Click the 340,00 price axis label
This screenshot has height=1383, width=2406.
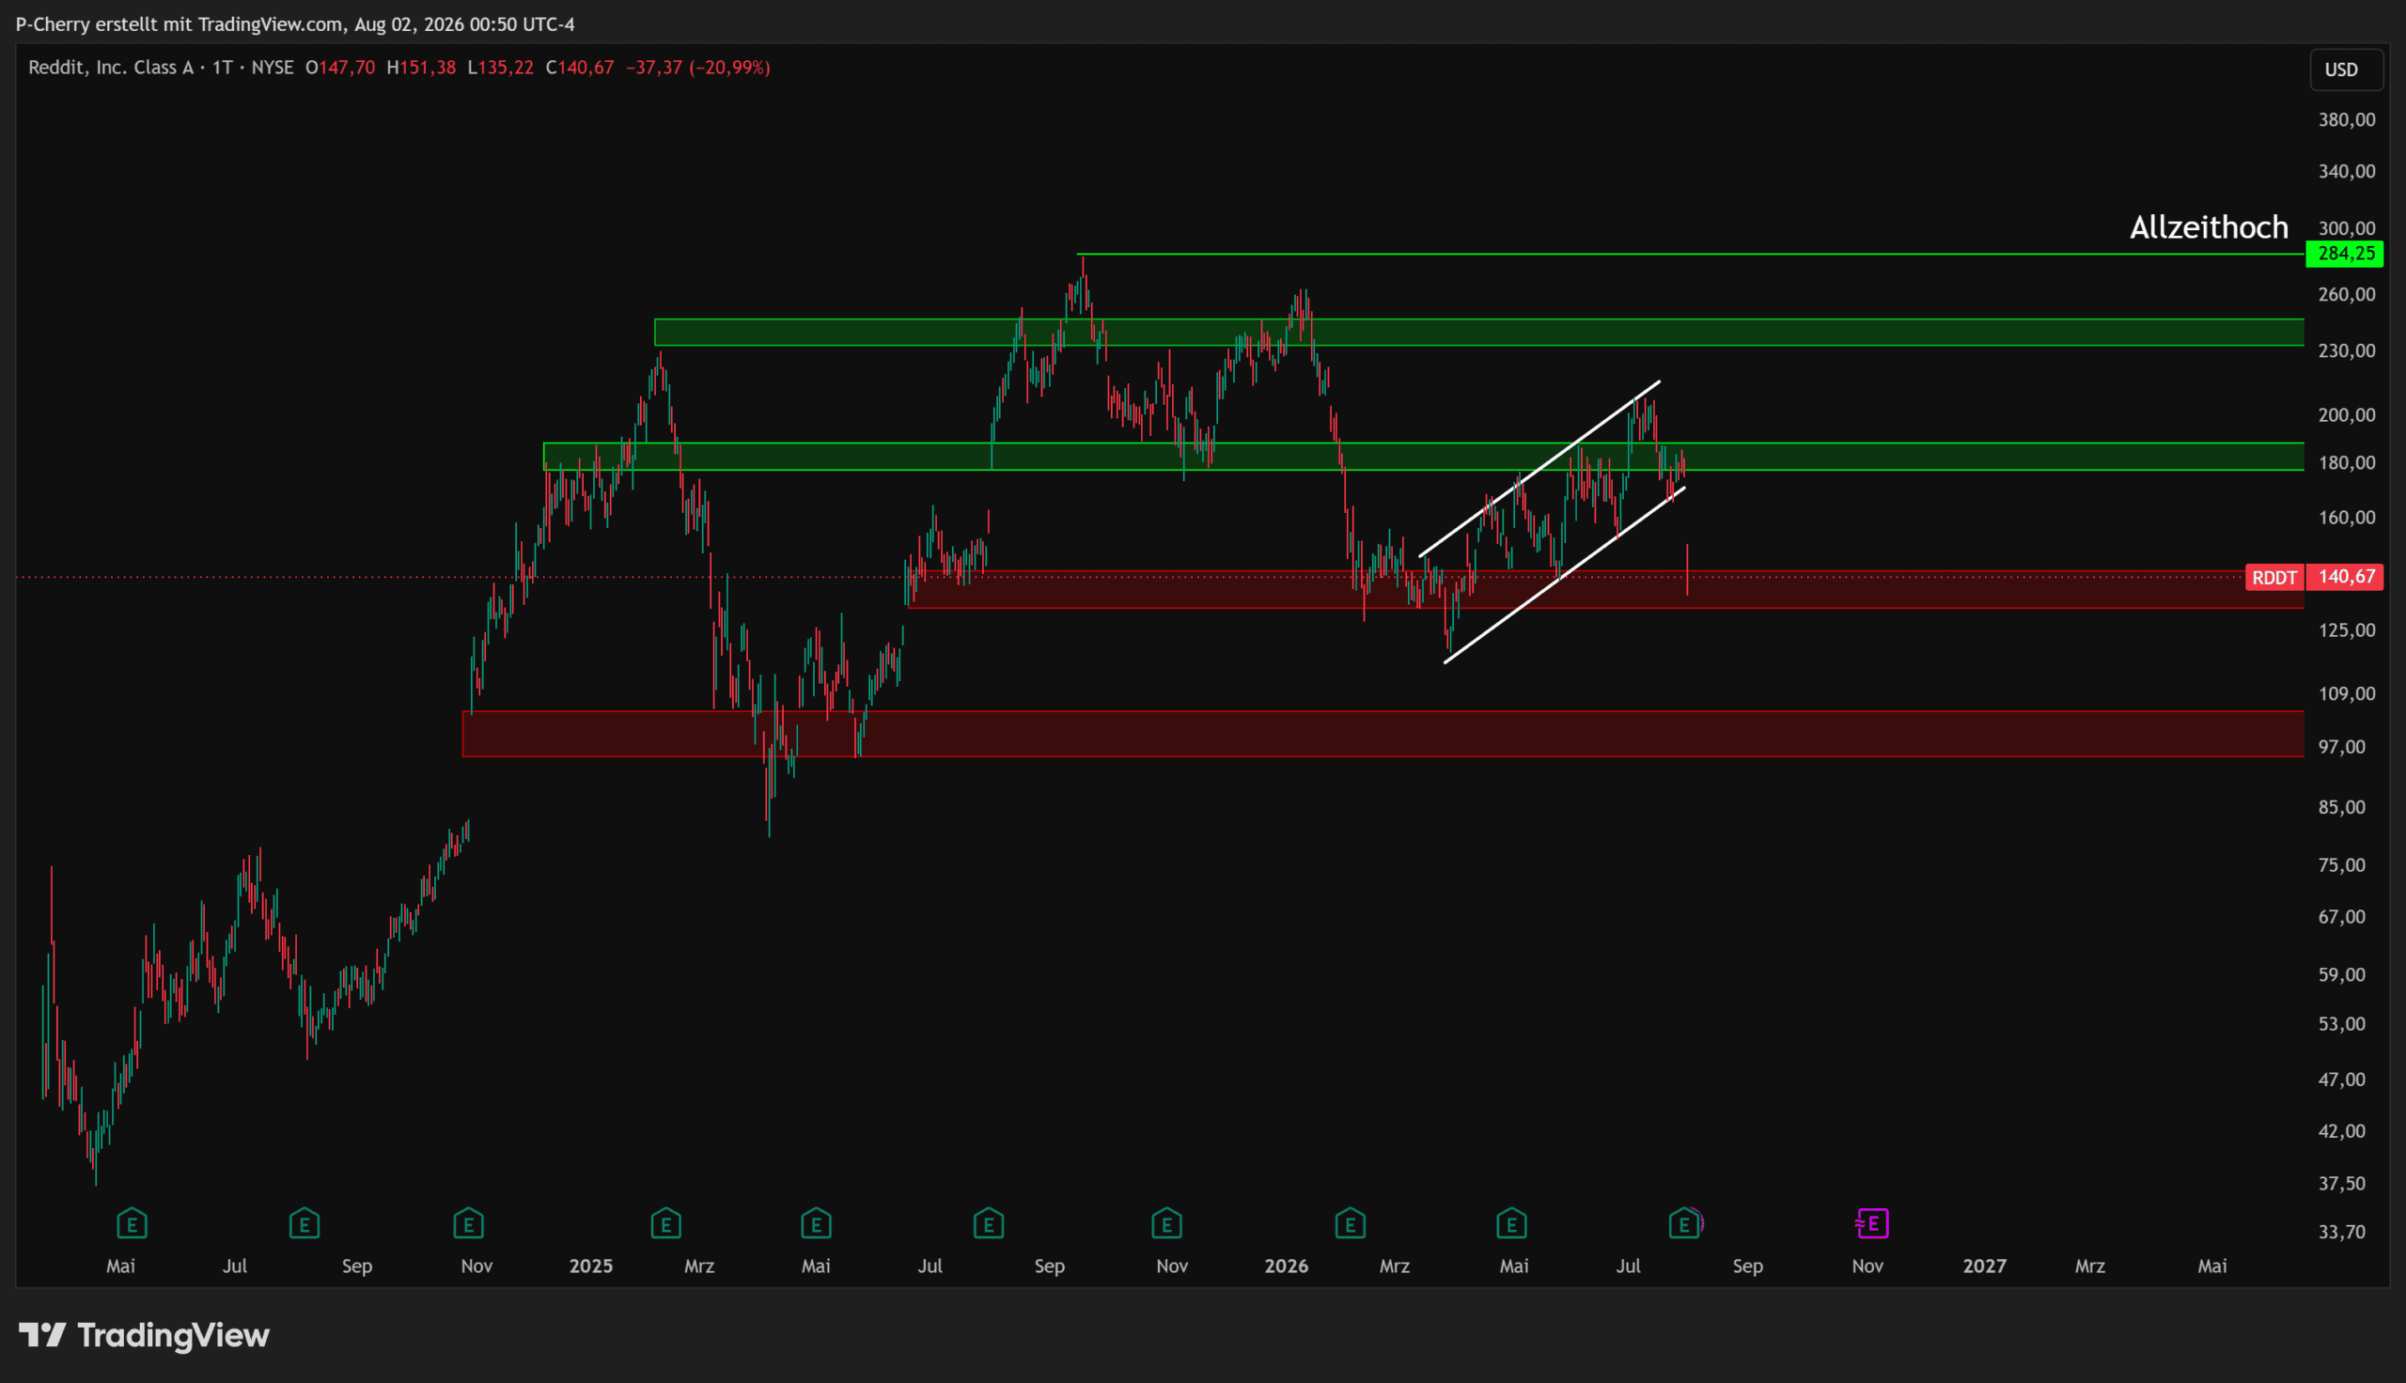[2347, 172]
